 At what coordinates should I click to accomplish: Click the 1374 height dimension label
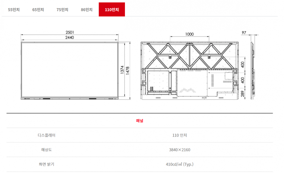tap(122, 70)
